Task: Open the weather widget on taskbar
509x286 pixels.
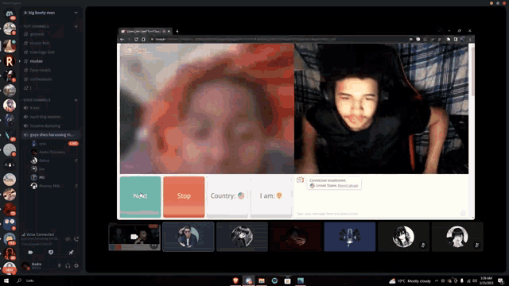Action: pyautogui.click(x=410, y=280)
